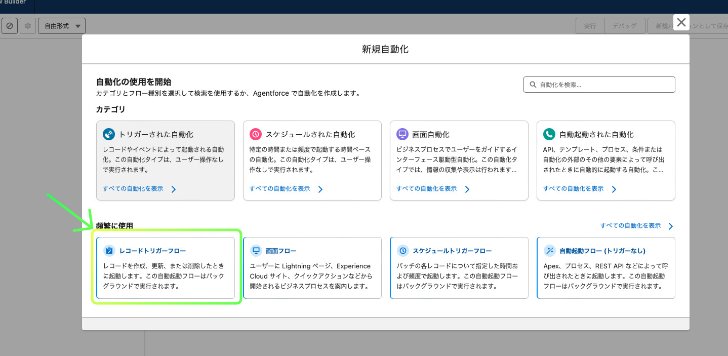Screen dimensions: 728x356
Task: Click the green phone icon for 自動起動された自動化
Action: 549,134
